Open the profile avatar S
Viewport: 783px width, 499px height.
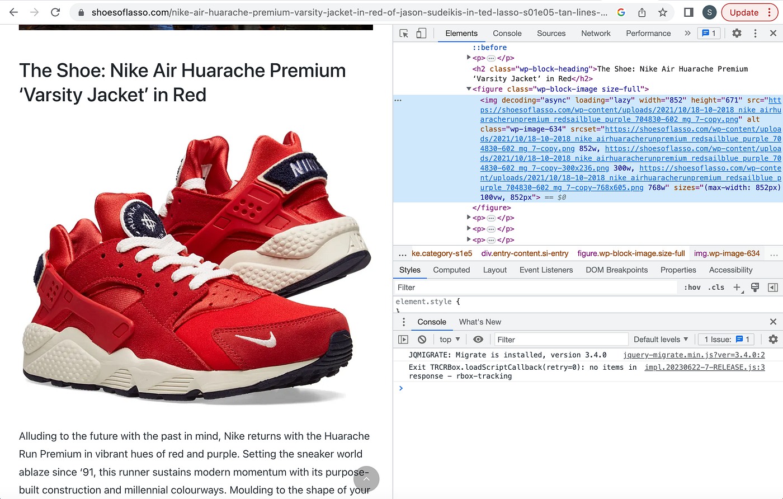coord(710,12)
